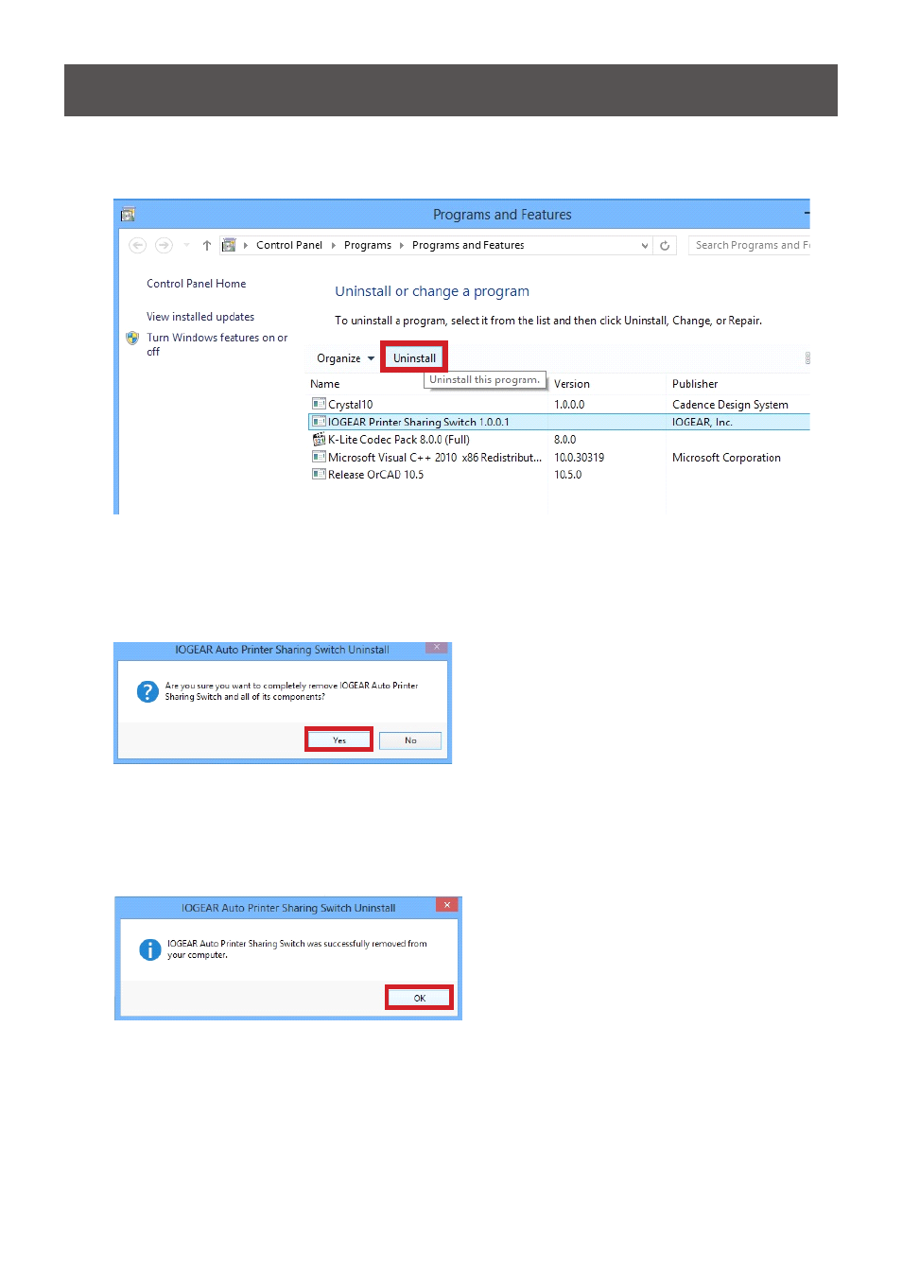The image size is (902, 1288).
Task: Click version 10.5.0 of OrCAD
Action: click(568, 475)
